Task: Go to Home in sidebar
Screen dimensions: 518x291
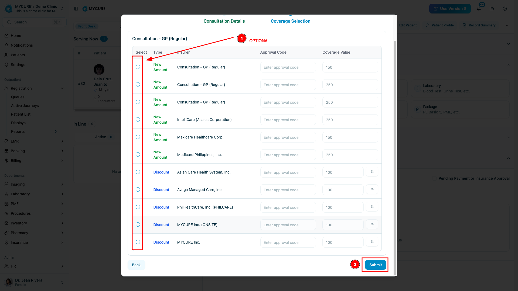Action: click(16, 36)
